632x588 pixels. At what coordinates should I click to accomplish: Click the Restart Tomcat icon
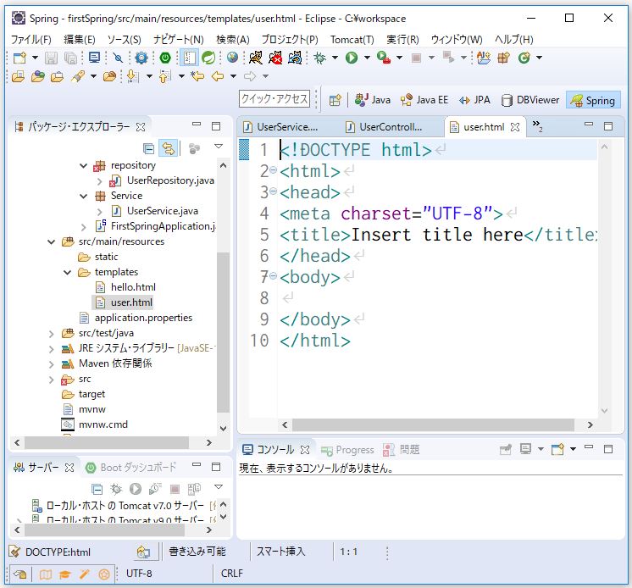point(295,58)
